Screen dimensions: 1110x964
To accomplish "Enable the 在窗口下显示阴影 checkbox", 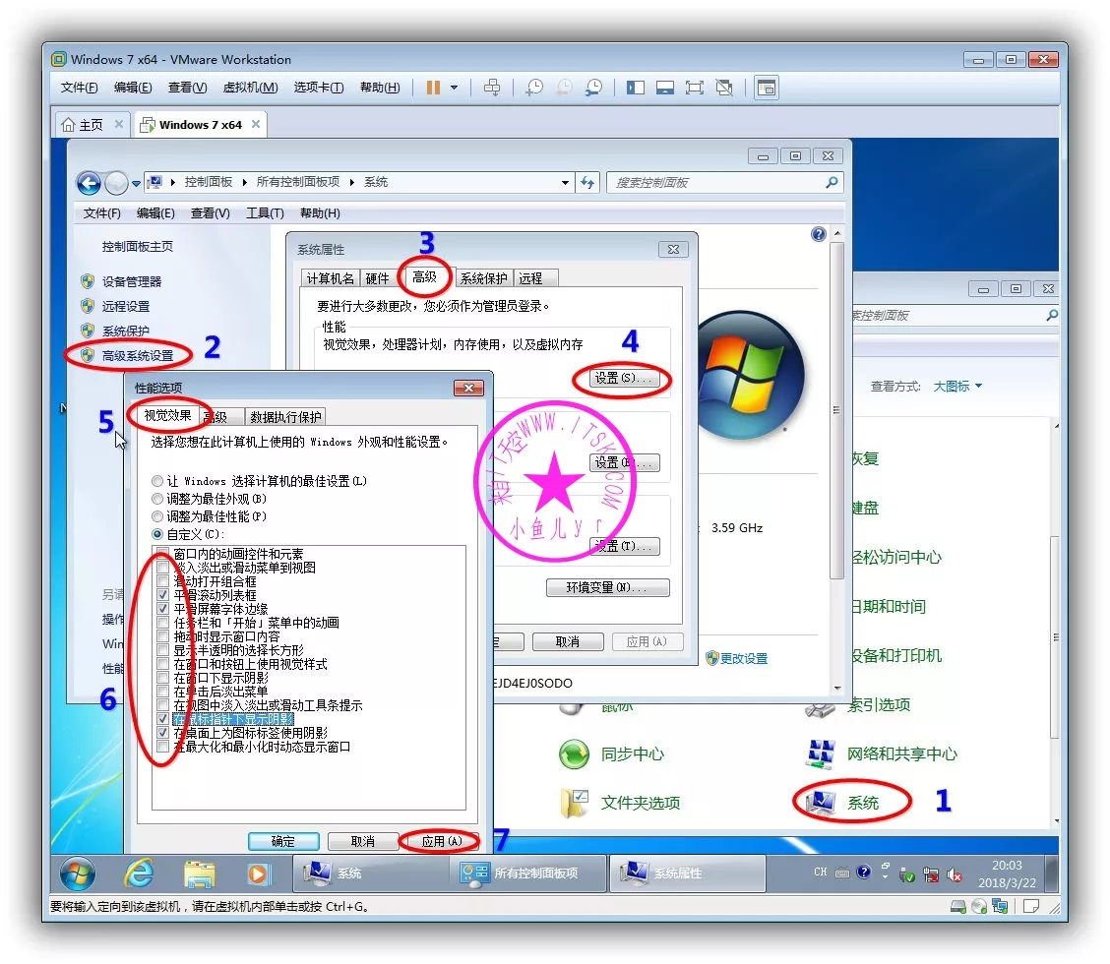I will pos(162,678).
